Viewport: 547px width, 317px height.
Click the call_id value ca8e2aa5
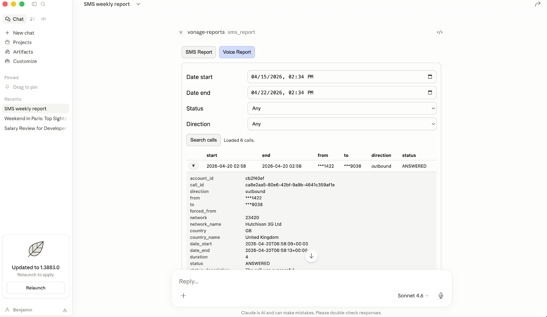[290, 185]
